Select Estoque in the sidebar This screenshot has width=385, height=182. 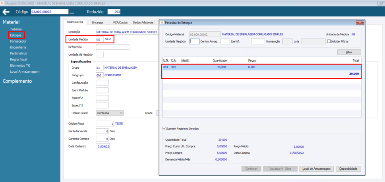(16, 35)
